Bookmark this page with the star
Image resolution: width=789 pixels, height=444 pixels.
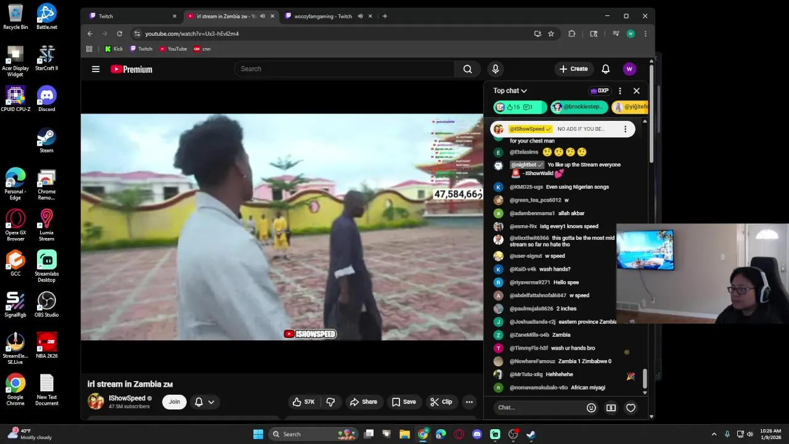551,34
